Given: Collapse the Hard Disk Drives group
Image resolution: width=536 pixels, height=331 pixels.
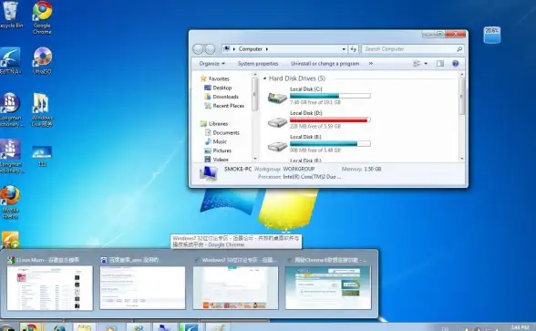Looking at the screenshot, I should (x=264, y=78).
